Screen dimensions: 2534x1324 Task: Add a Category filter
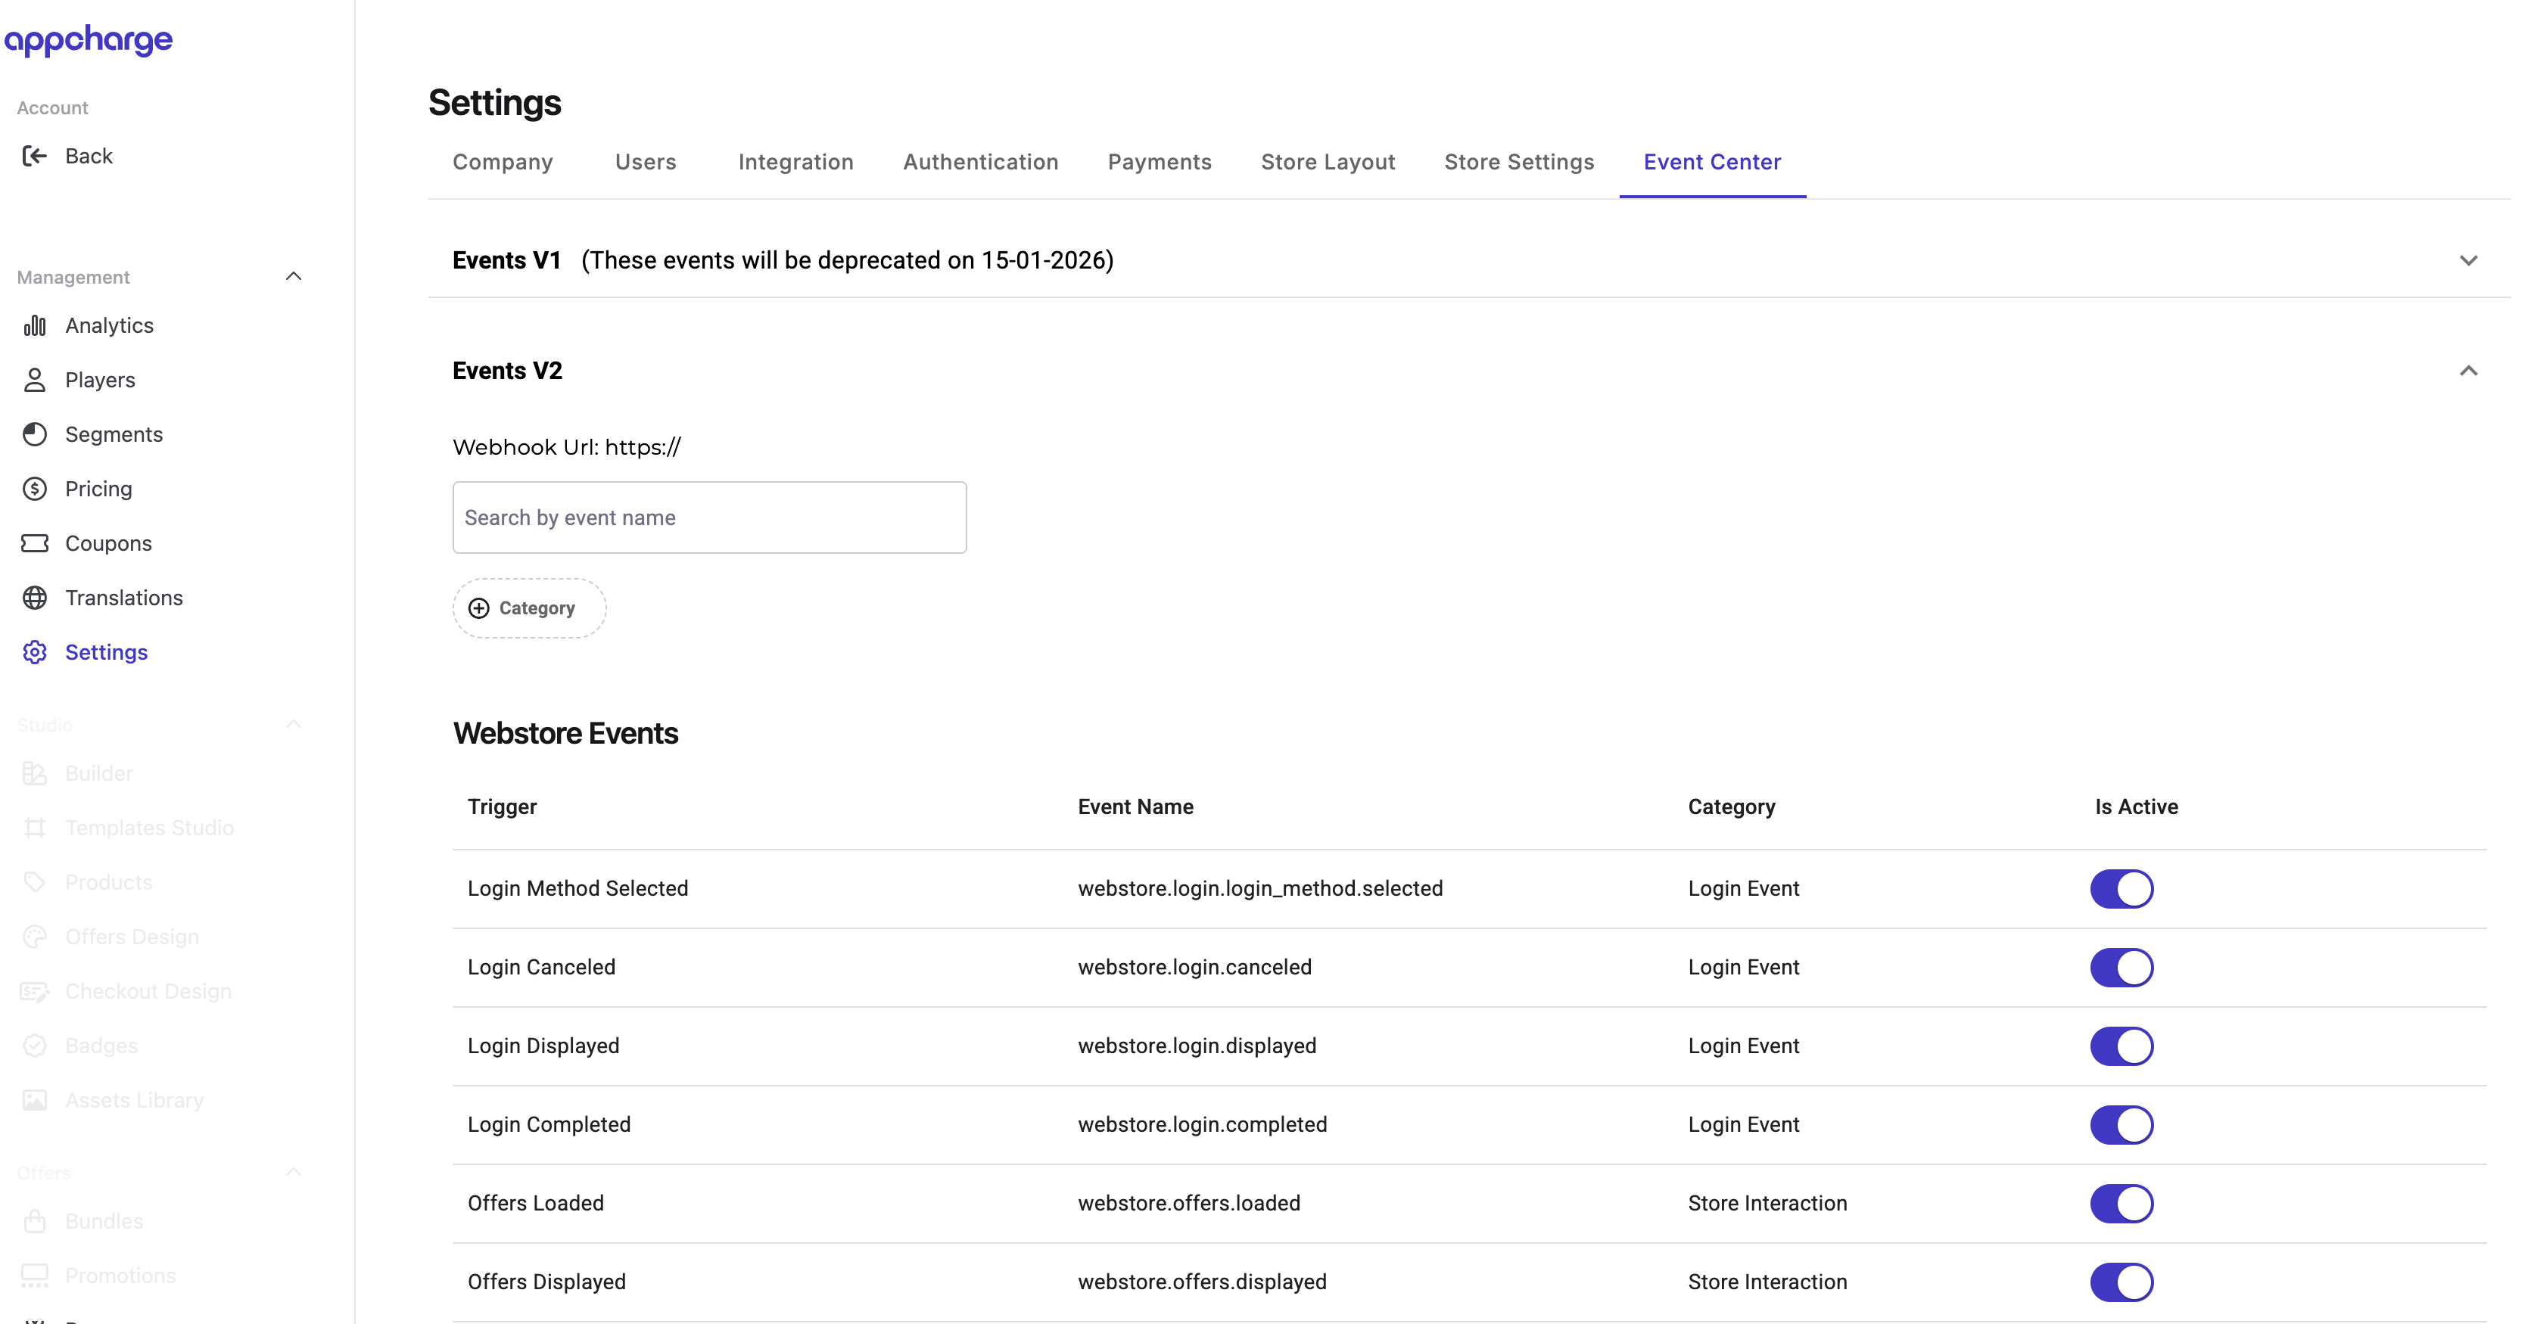tap(528, 608)
